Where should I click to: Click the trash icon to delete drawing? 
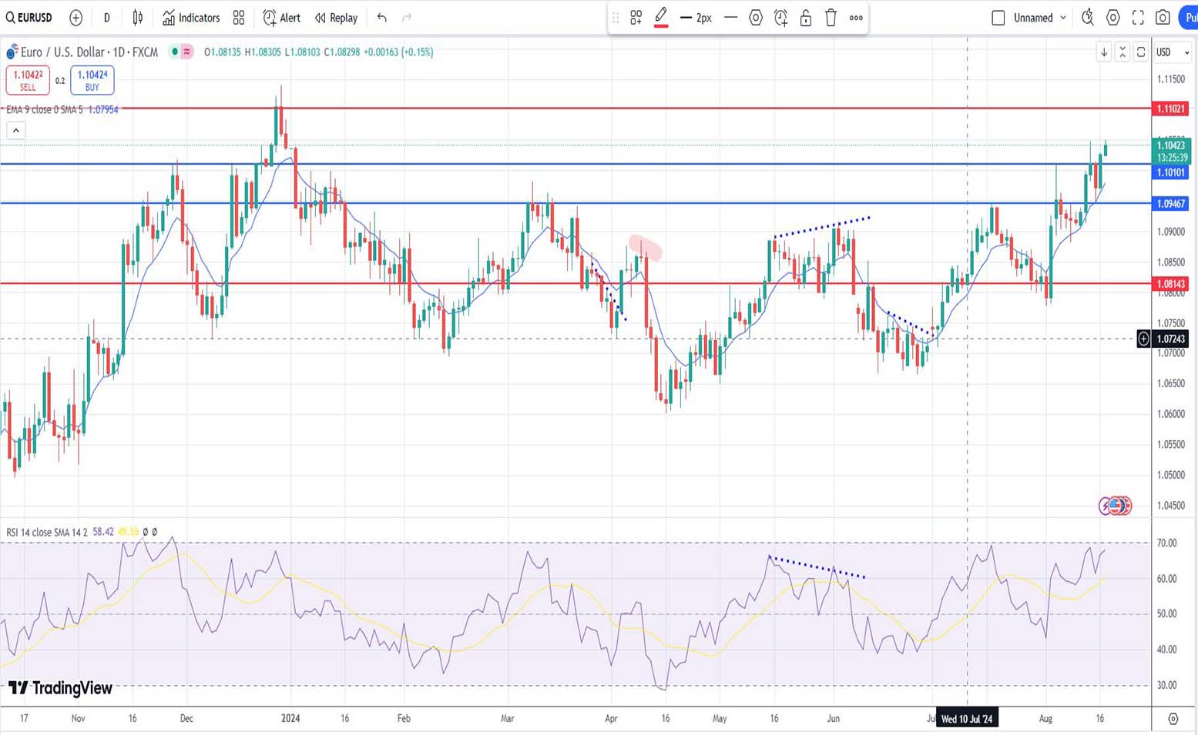point(831,18)
